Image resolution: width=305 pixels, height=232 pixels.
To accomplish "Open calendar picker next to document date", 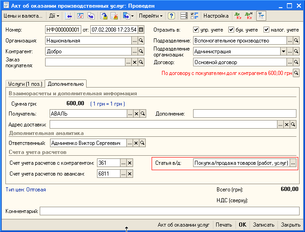I will [x=141, y=30].
